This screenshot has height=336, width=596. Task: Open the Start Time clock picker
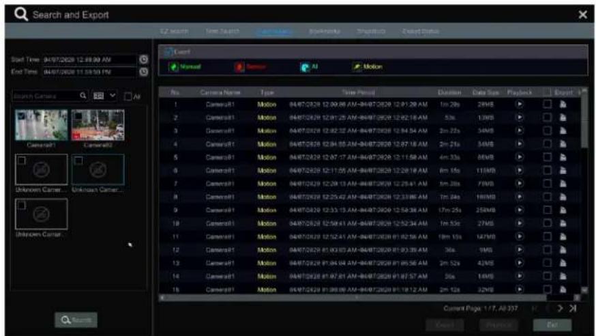[143, 59]
